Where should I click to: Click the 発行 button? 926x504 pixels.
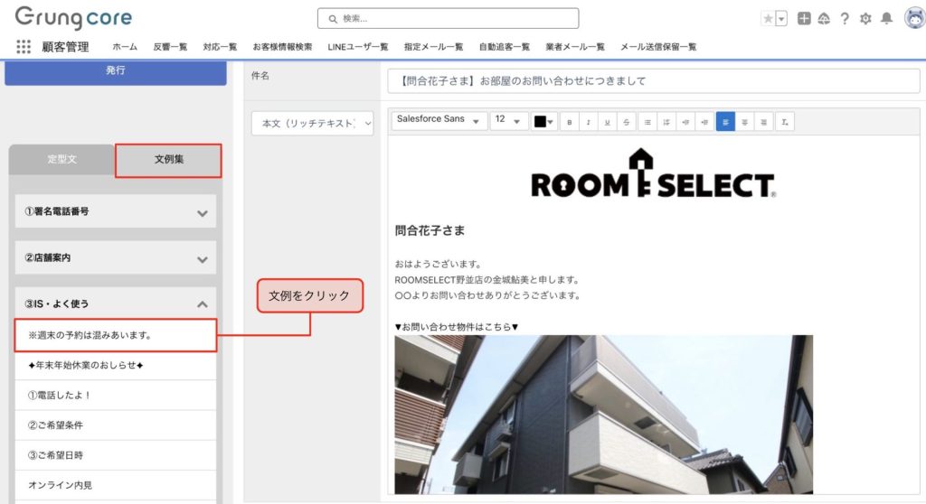(x=115, y=70)
